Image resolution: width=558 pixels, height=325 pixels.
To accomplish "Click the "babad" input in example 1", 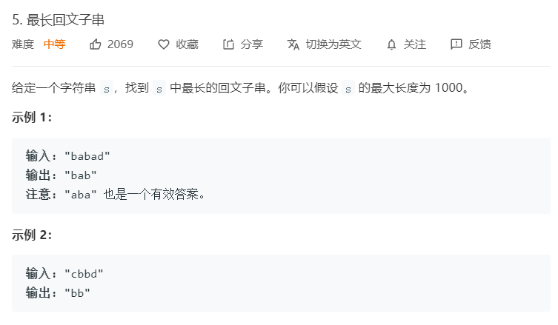I will [87, 155].
